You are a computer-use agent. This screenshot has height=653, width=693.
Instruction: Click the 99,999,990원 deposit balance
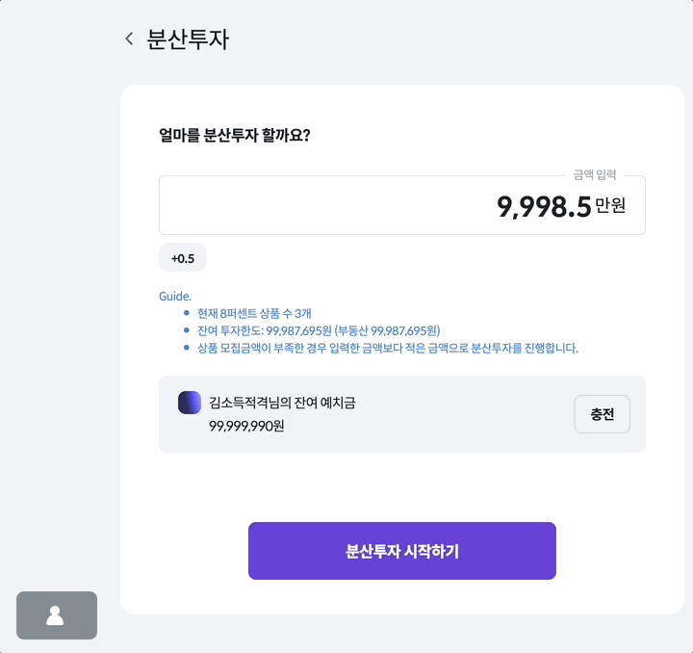pyautogui.click(x=246, y=426)
